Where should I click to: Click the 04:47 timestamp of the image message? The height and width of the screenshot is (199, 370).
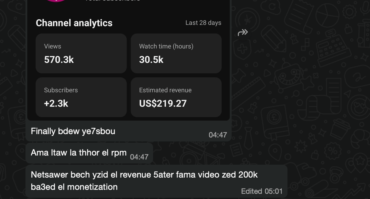(x=218, y=135)
